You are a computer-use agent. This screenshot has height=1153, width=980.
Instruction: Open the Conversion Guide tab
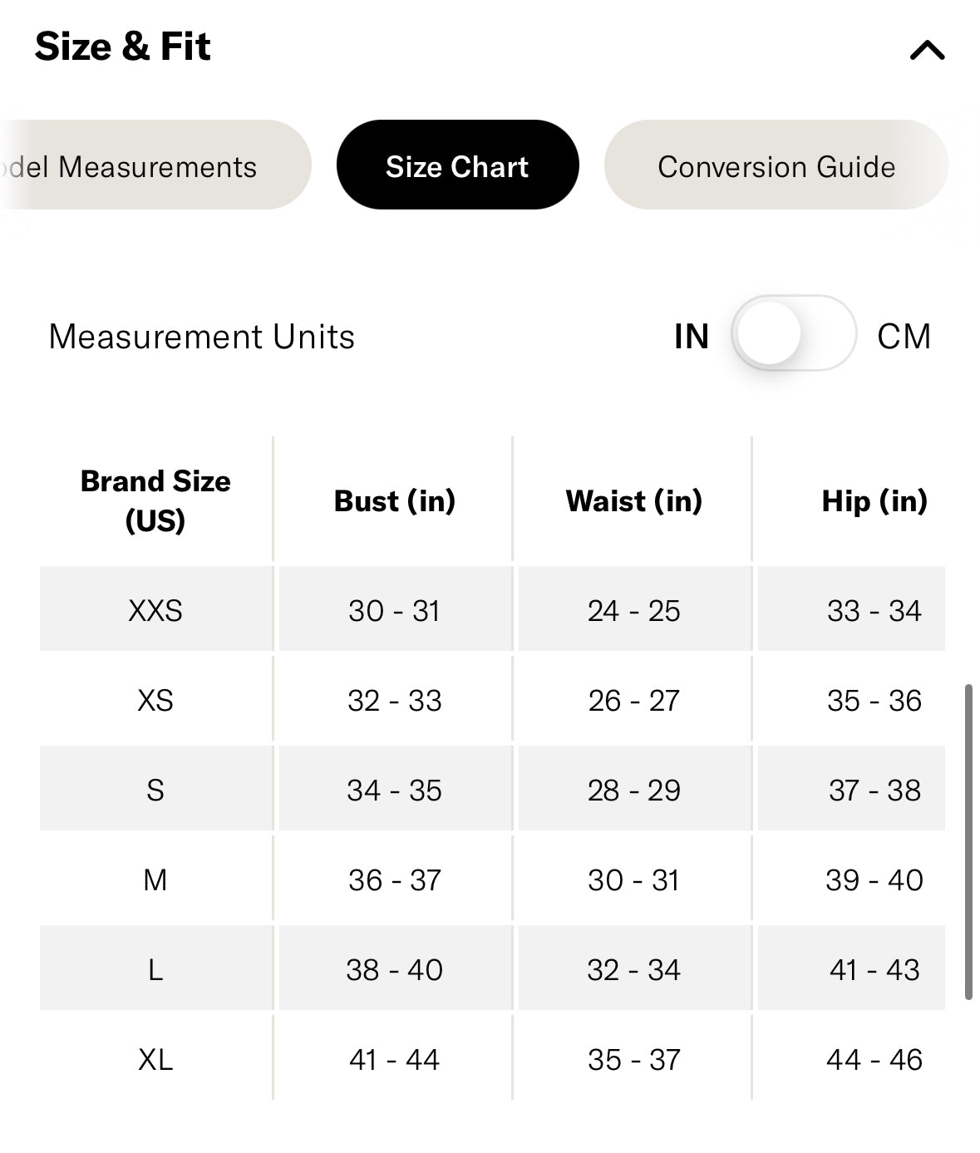[x=776, y=165]
